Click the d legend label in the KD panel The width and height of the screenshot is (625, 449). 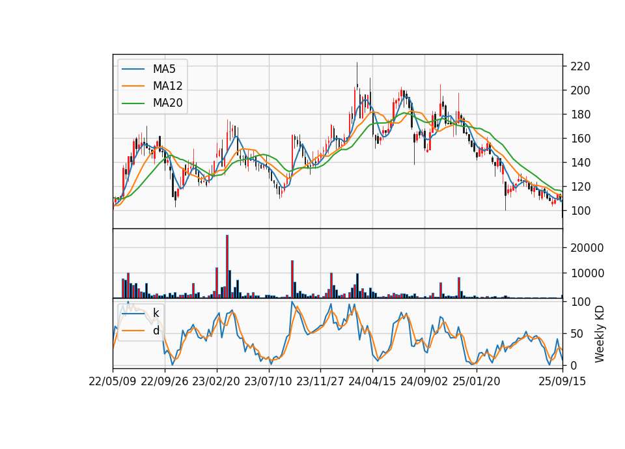[x=156, y=331]
